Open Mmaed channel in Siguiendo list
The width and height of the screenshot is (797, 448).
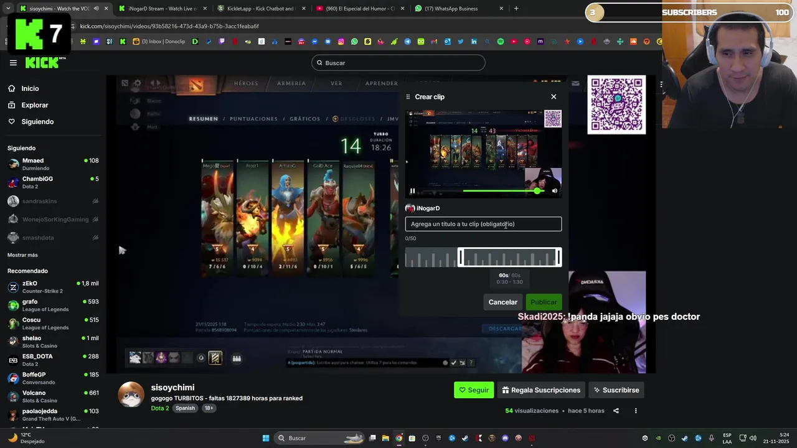(x=53, y=164)
